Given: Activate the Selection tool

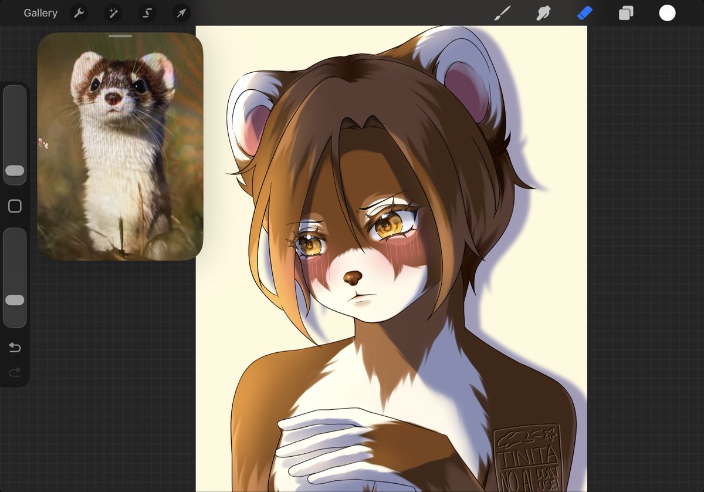Looking at the screenshot, I should (x=147, y=13).
